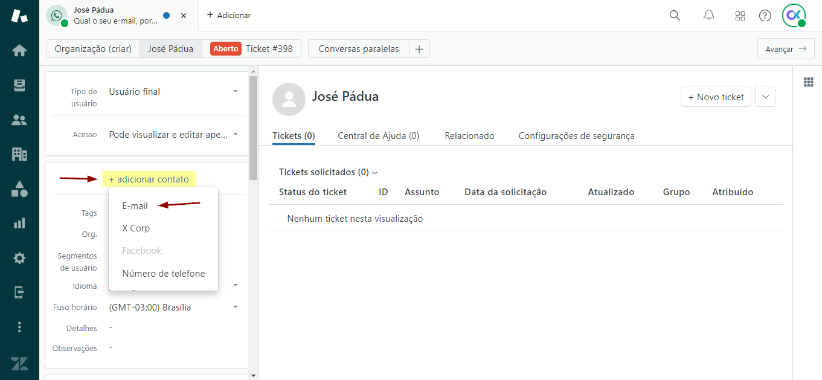
Task: Click the adicionar contato link
Action: coord(149,179)
